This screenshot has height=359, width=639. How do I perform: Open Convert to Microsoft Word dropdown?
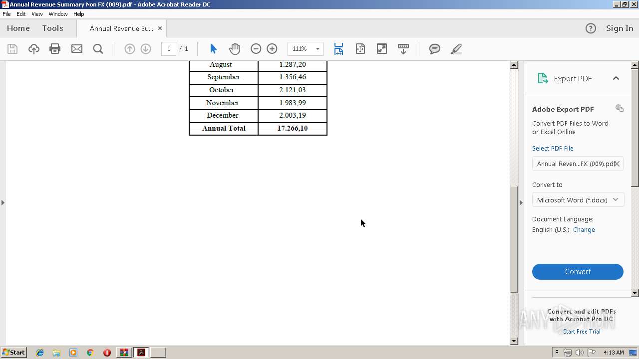click(578, 200)
